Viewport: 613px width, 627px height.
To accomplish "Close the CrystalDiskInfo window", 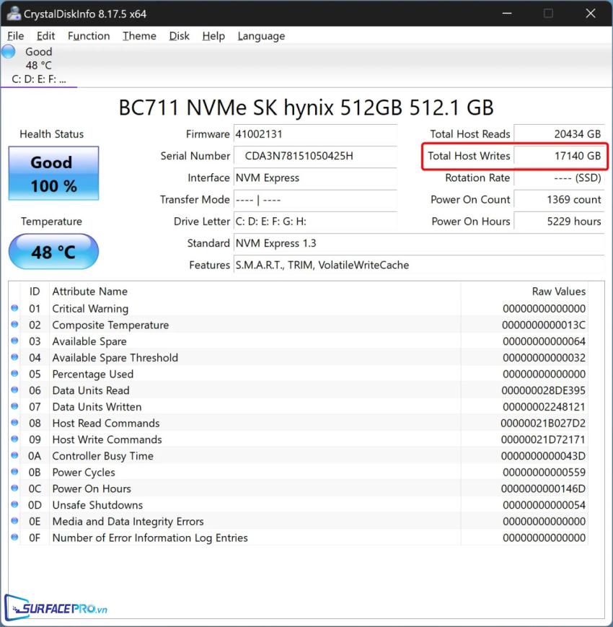I will click(x=591, y=13).
